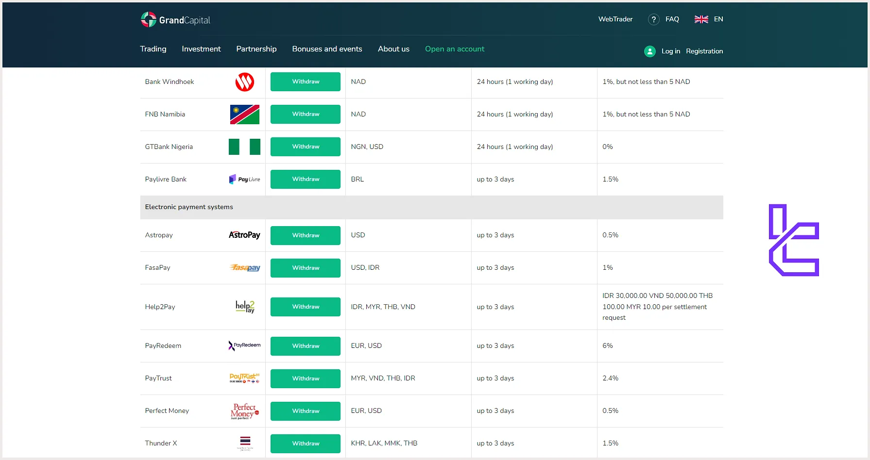Withdraw via PayRedeem
This screenshot has width=870, height=460.
[306, 346]
